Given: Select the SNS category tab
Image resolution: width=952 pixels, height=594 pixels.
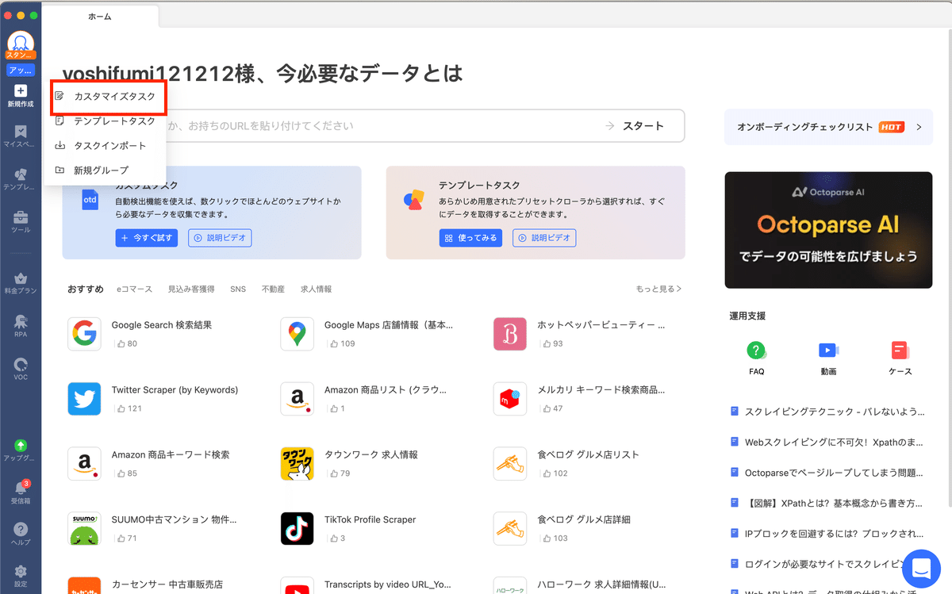Looking at the screenshot, I should [x=238, y=289].
